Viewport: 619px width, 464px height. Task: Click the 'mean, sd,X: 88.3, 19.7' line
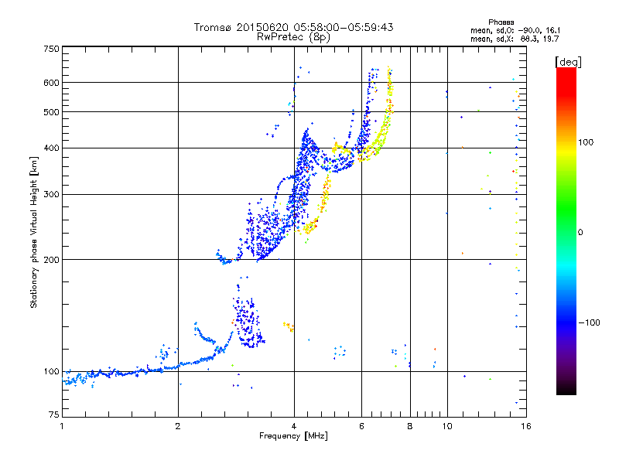[x=515, y=39]
